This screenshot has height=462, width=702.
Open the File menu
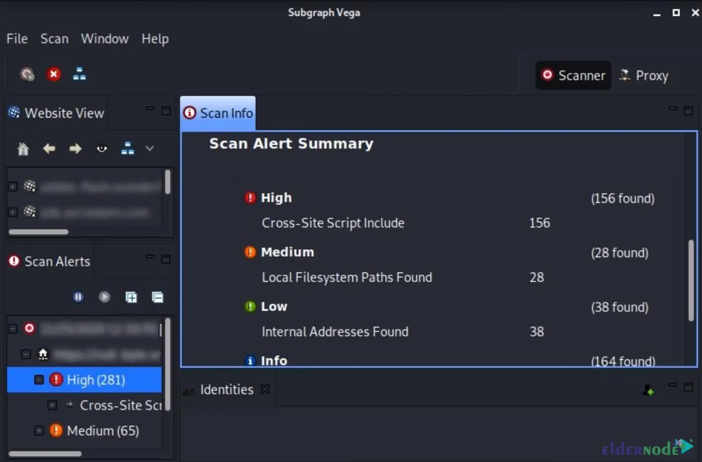click(17, 39)
